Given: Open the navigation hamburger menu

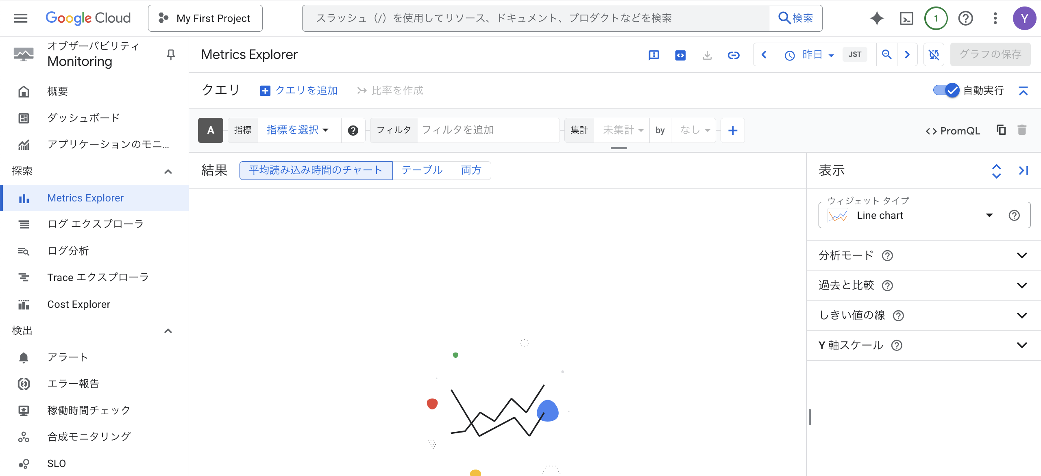Looking at the screenshot, I should [x=20, y=18].
